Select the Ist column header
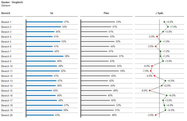 pyautogui.click(x=51, y=13)
